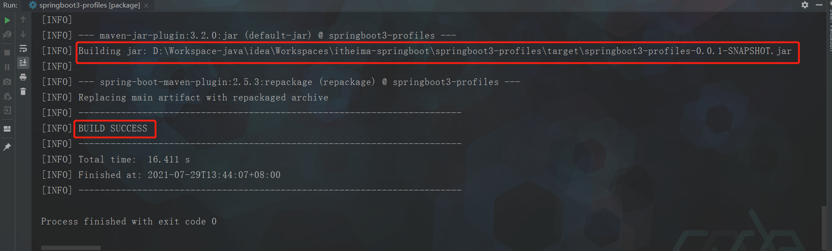Close the springboot3-profiles [package] tab

click(146, 6)
